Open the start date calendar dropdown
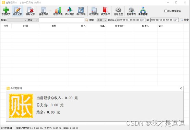The width and height of the screenshot is (190, 130). click(143, 20)
